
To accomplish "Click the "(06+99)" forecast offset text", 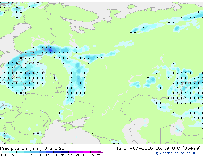I will click(191, 148).
